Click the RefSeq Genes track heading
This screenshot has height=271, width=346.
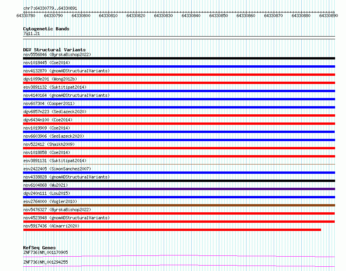pos(39,248)
